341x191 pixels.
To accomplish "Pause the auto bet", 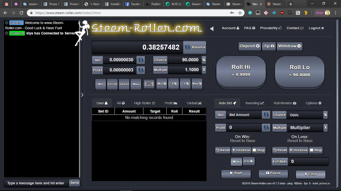I will pos(273,173).
